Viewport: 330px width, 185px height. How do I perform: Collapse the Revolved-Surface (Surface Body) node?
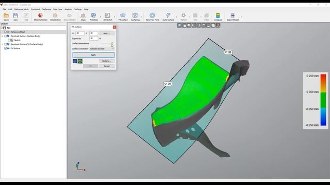2,36
